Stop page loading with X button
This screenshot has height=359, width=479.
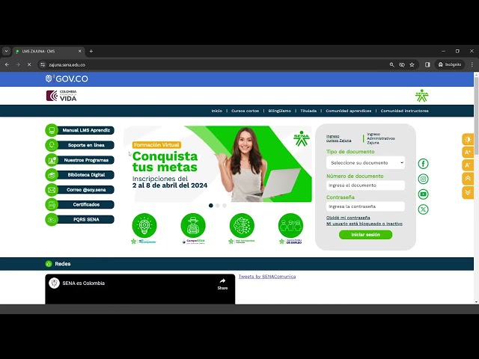pyautogui.click(x=29, y=65)
